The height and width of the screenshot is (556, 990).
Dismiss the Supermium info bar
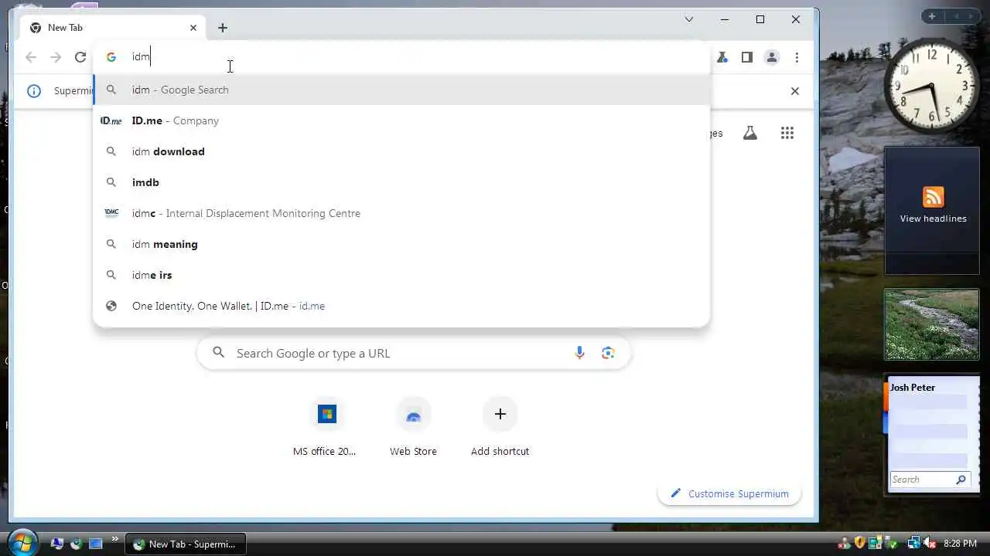point(794,91)
